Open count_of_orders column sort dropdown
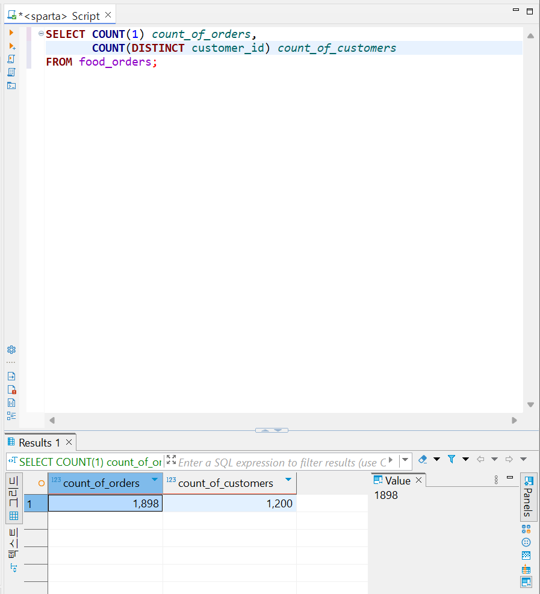The height and width of the screenshot is (594, 540). 155,480
